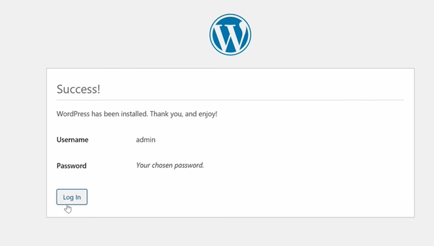Click the word has in the message
434x246 pixels.
97,114
